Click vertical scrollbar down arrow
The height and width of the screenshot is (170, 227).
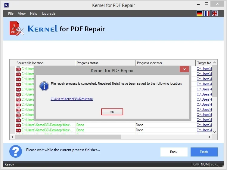tap(215, 132)
